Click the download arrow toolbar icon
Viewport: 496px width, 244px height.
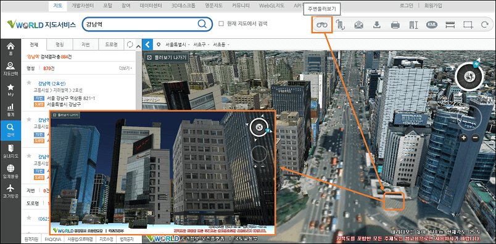point(376,25)
